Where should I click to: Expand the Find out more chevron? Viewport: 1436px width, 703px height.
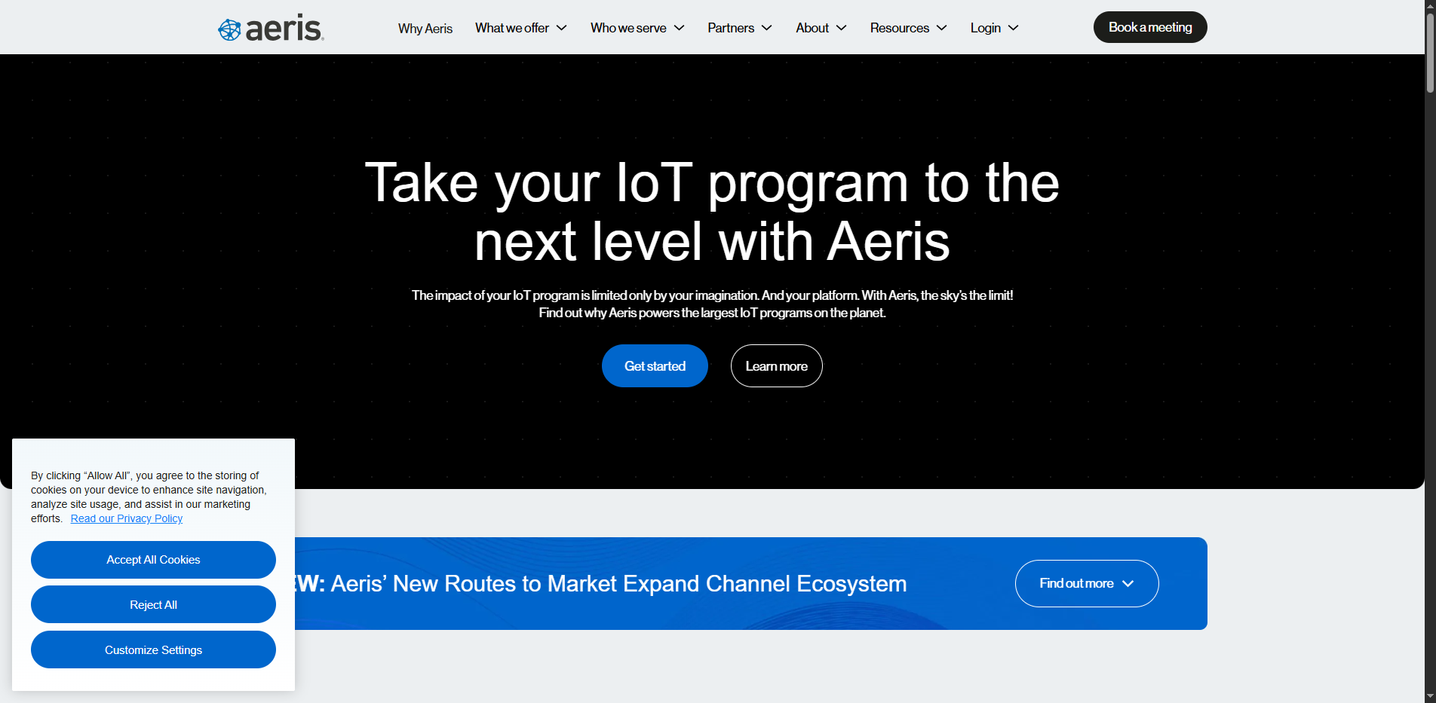[x=1128, y=584]
